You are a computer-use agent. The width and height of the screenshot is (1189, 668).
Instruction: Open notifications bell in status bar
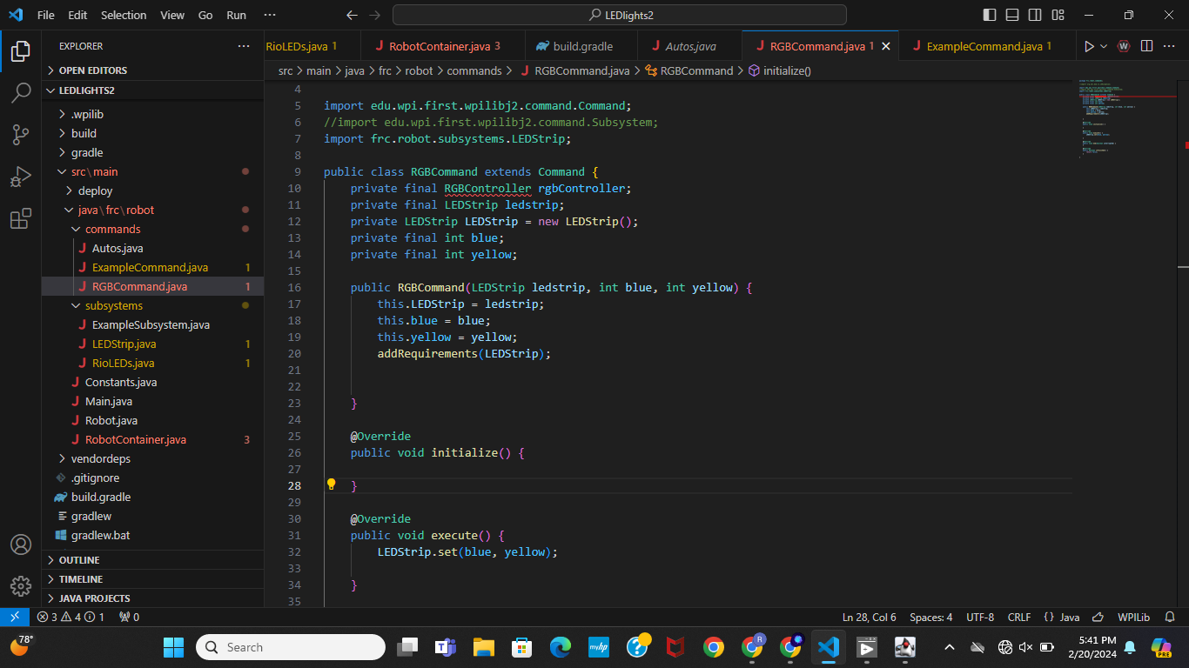pos(1170,617)
